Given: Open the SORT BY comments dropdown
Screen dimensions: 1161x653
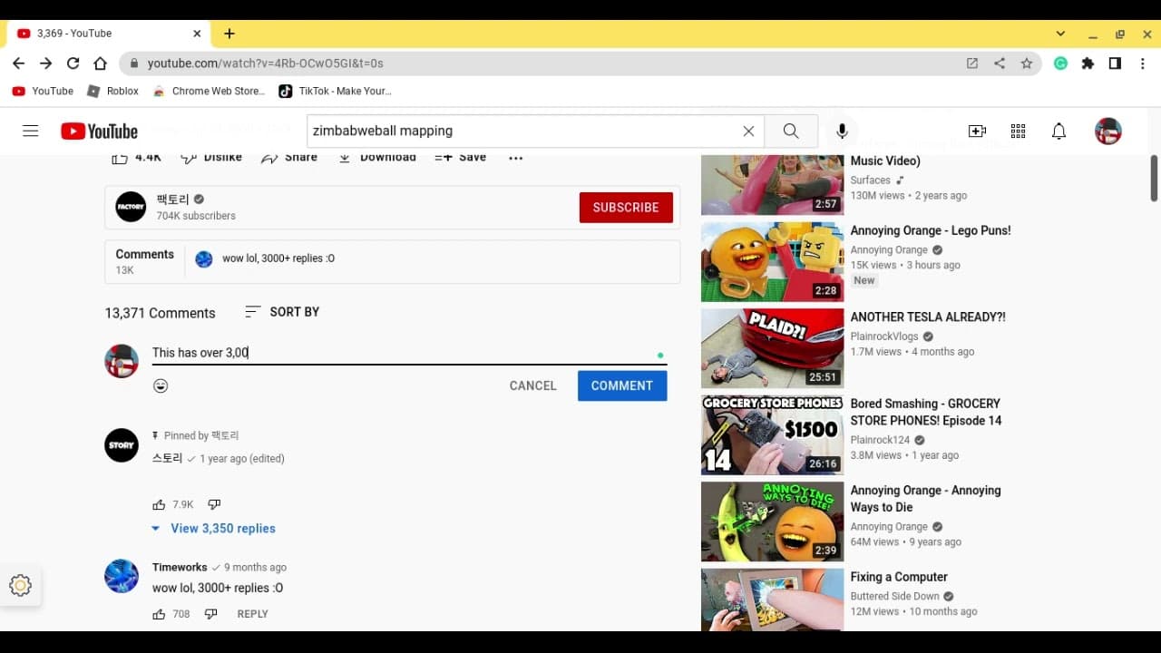Looking at the screenshot, I should [282, 312].
